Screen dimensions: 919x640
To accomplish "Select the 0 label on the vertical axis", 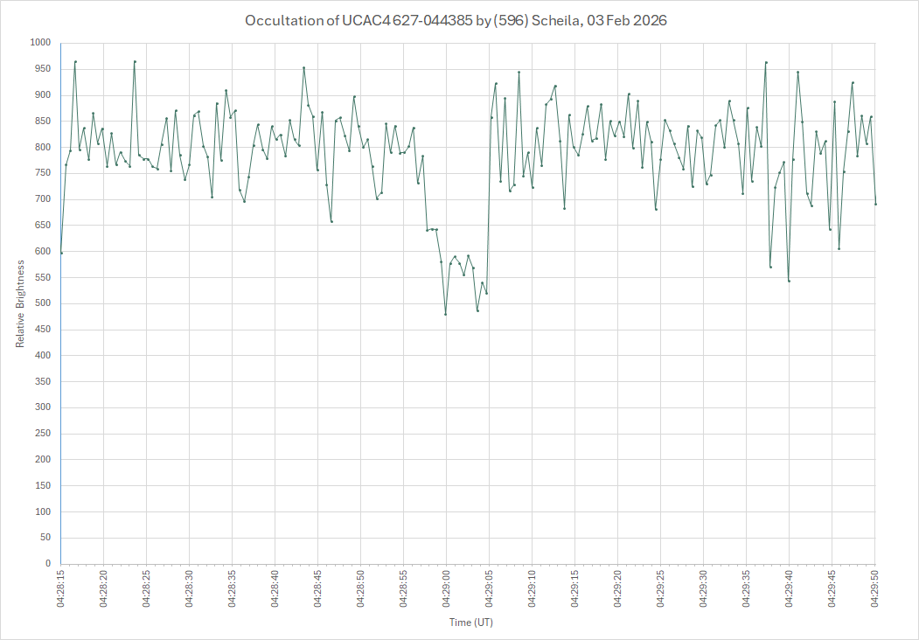I will (x=49, y=564).
